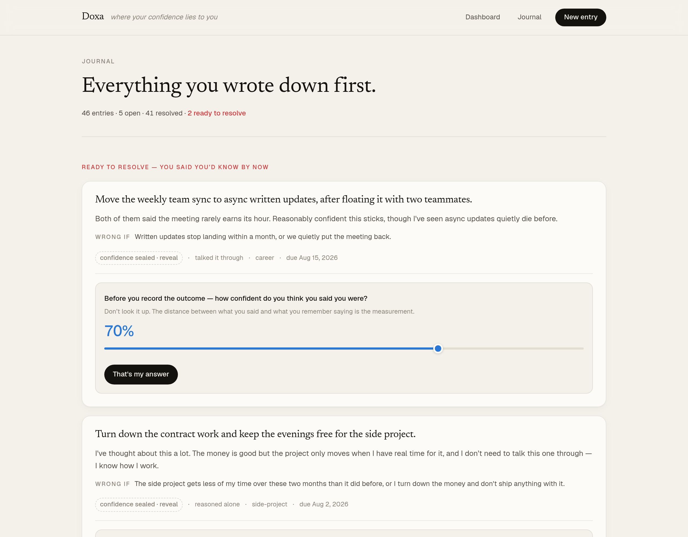
Task: Reveal sealed confidence on contract work entry
Action: click(139, 504)
